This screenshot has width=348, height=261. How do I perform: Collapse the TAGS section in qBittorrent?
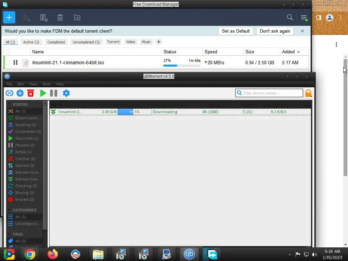(x=9, y=234)
